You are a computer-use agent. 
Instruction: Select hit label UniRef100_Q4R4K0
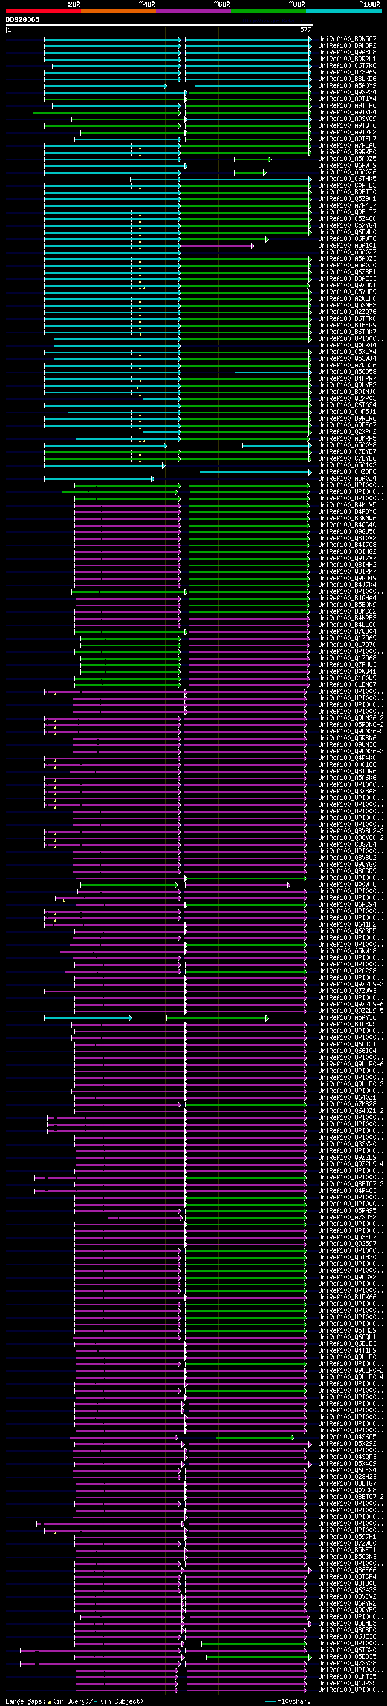pyautogui.click(x=347, y=758)
